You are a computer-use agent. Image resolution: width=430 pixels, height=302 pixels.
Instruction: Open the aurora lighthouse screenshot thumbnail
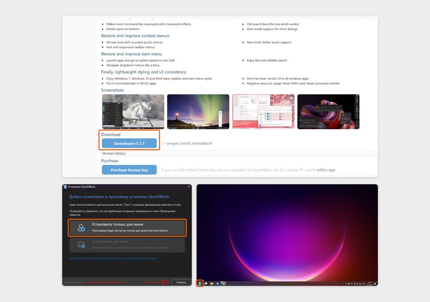click(x=198, y=112)
